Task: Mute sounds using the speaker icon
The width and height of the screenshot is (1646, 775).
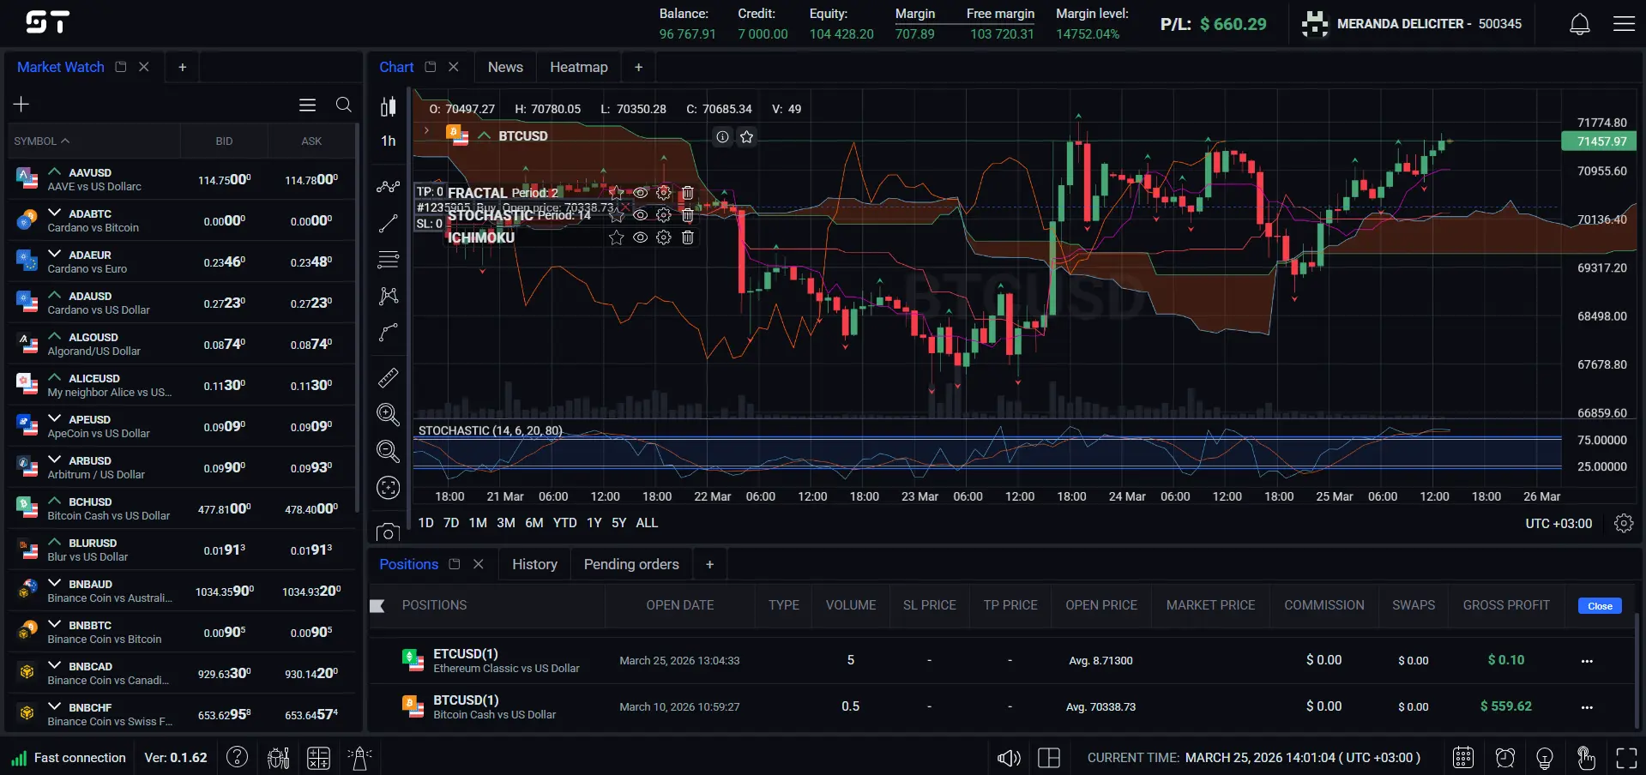Action: coord(1008,758)
